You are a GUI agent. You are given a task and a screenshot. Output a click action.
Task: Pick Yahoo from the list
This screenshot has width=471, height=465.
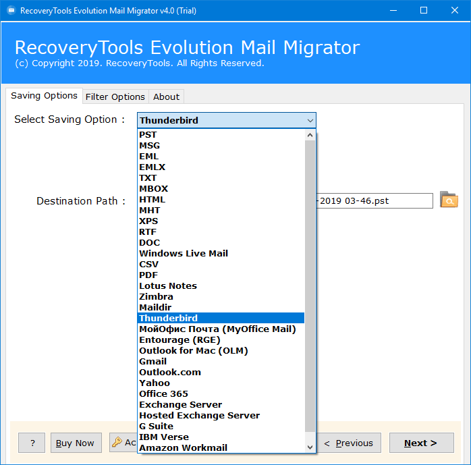[221, 383]
